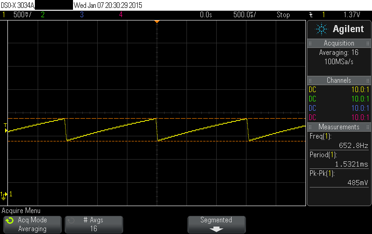The height and width of the screenshot is (234, 372).
Task: Click the down arrow under Segmented
Action: (x=216, y=229)
